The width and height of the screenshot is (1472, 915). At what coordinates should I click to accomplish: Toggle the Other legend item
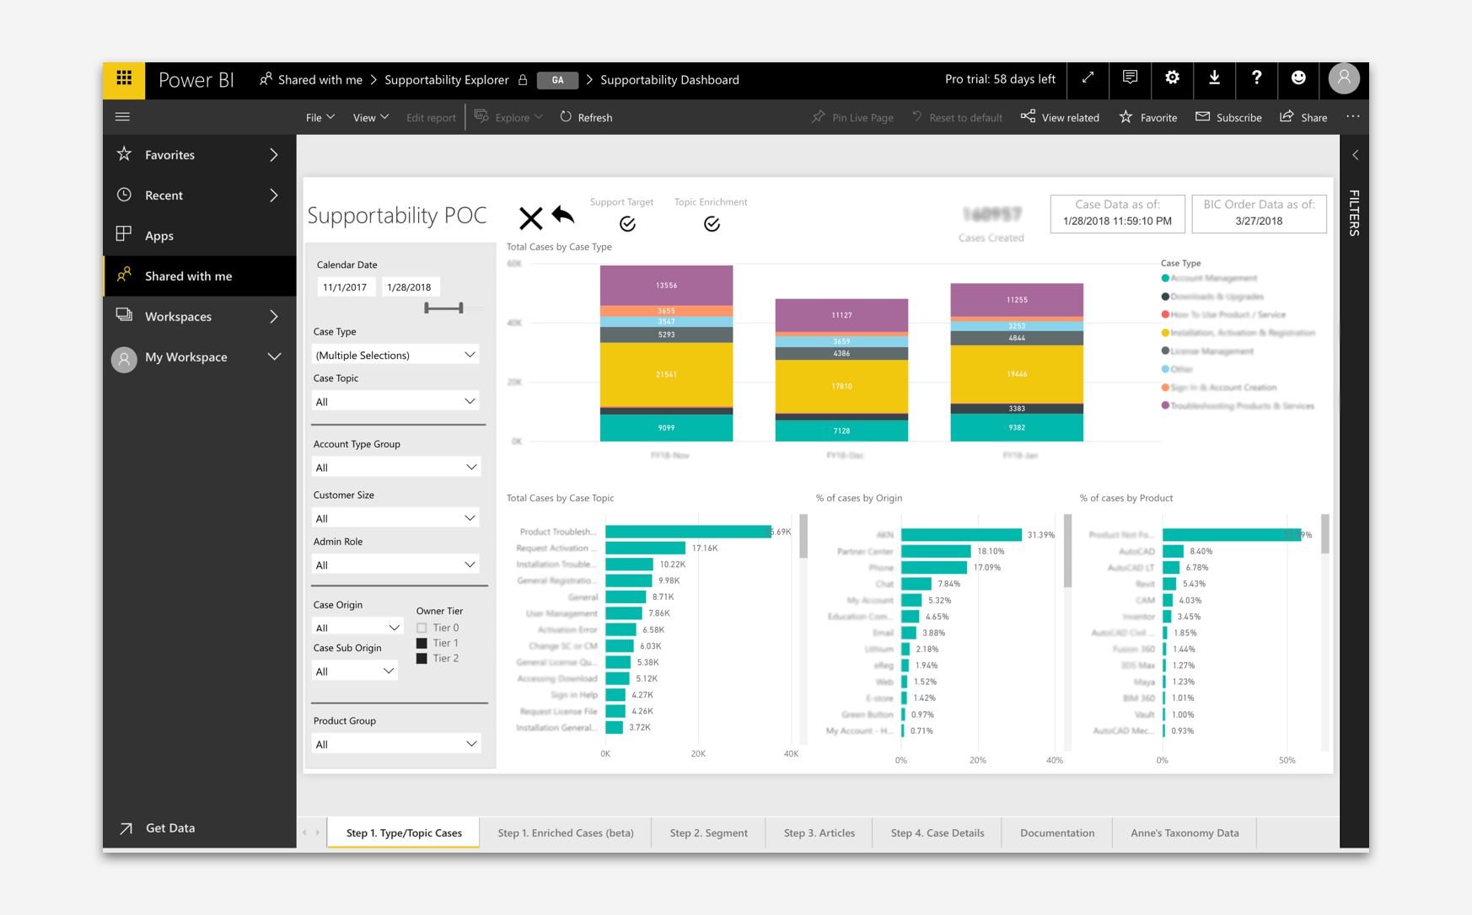[1177, 369]
